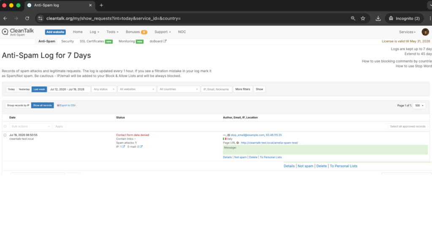Switch to the SSL Certificates tab
432x243 pixels.
click(x=92, y=41)
